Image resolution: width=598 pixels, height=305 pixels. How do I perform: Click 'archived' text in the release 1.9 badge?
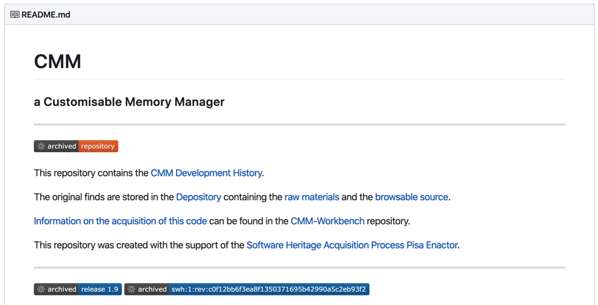point(62,289)
